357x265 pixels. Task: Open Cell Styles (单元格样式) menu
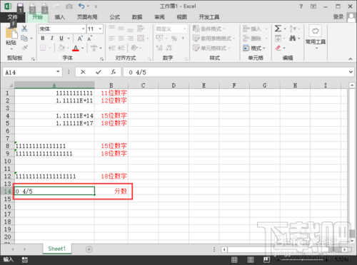[x=211, y=48]
